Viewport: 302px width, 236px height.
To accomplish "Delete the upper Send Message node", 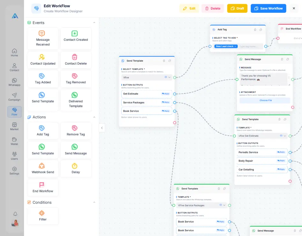I will pyautogui.click(x=282, y=59).
